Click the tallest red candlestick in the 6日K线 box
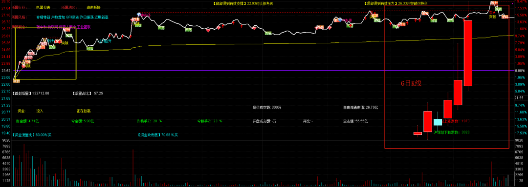Viewport: 528px width, 187px height. (x=468, y=53)
